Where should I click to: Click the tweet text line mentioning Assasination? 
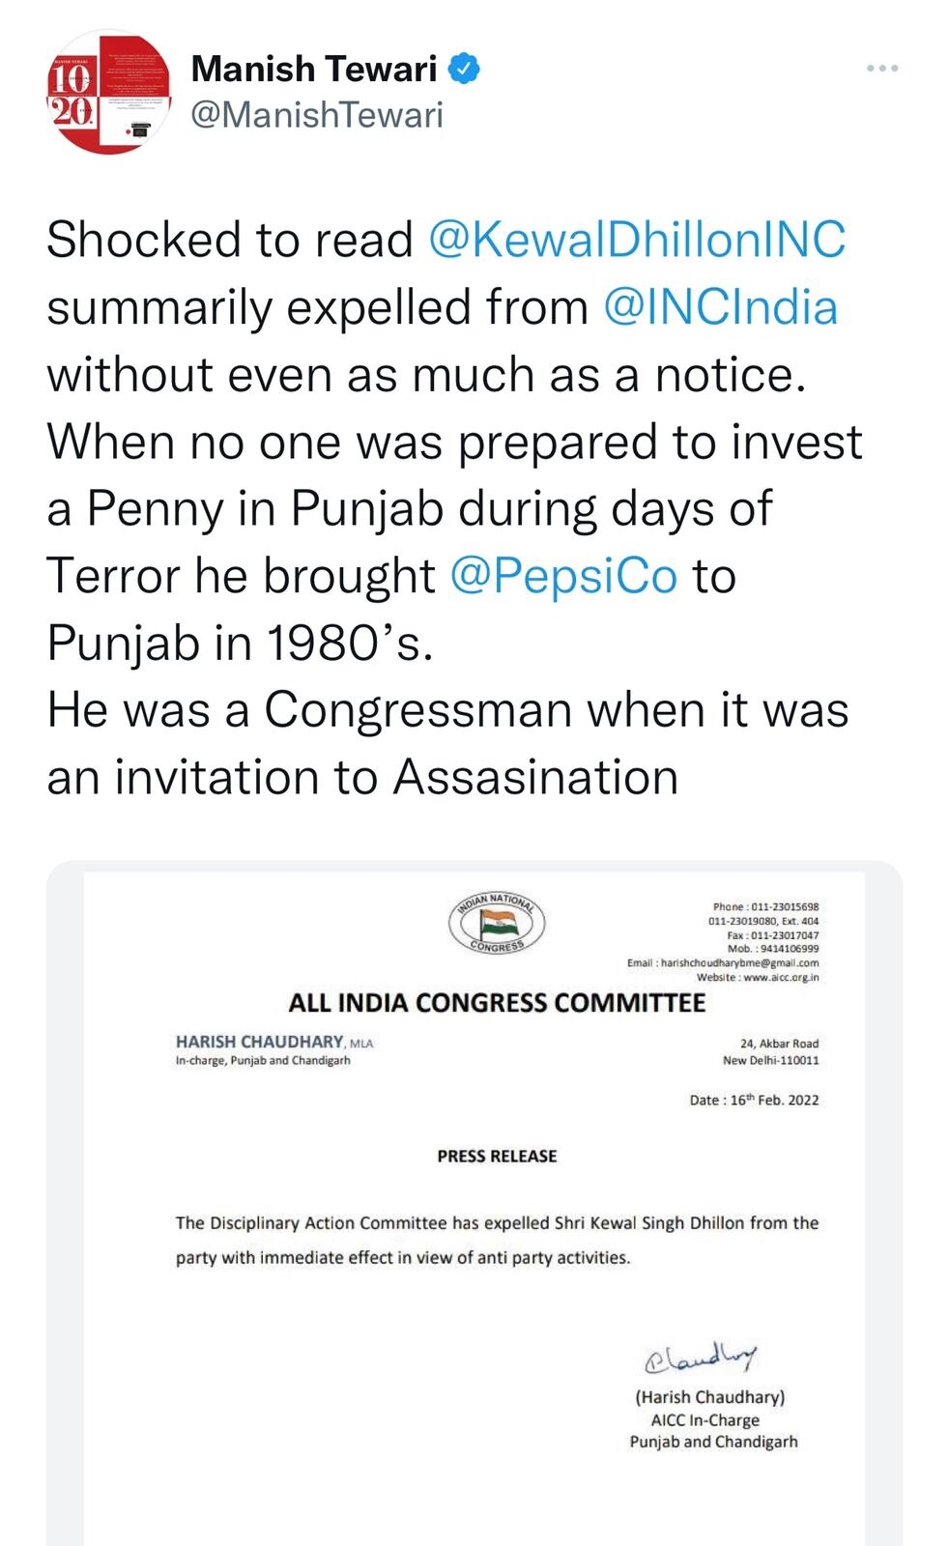pos(362,777)
